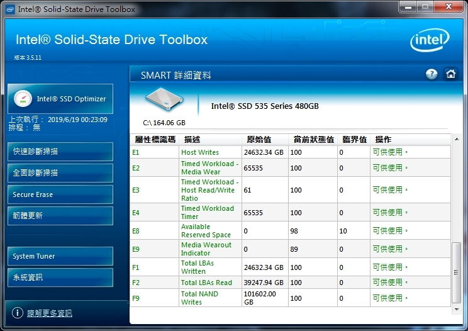Click the F2 attribute ID
This screenshot has width=468, height=331.
pyautogui.click(x=135, y=283)
